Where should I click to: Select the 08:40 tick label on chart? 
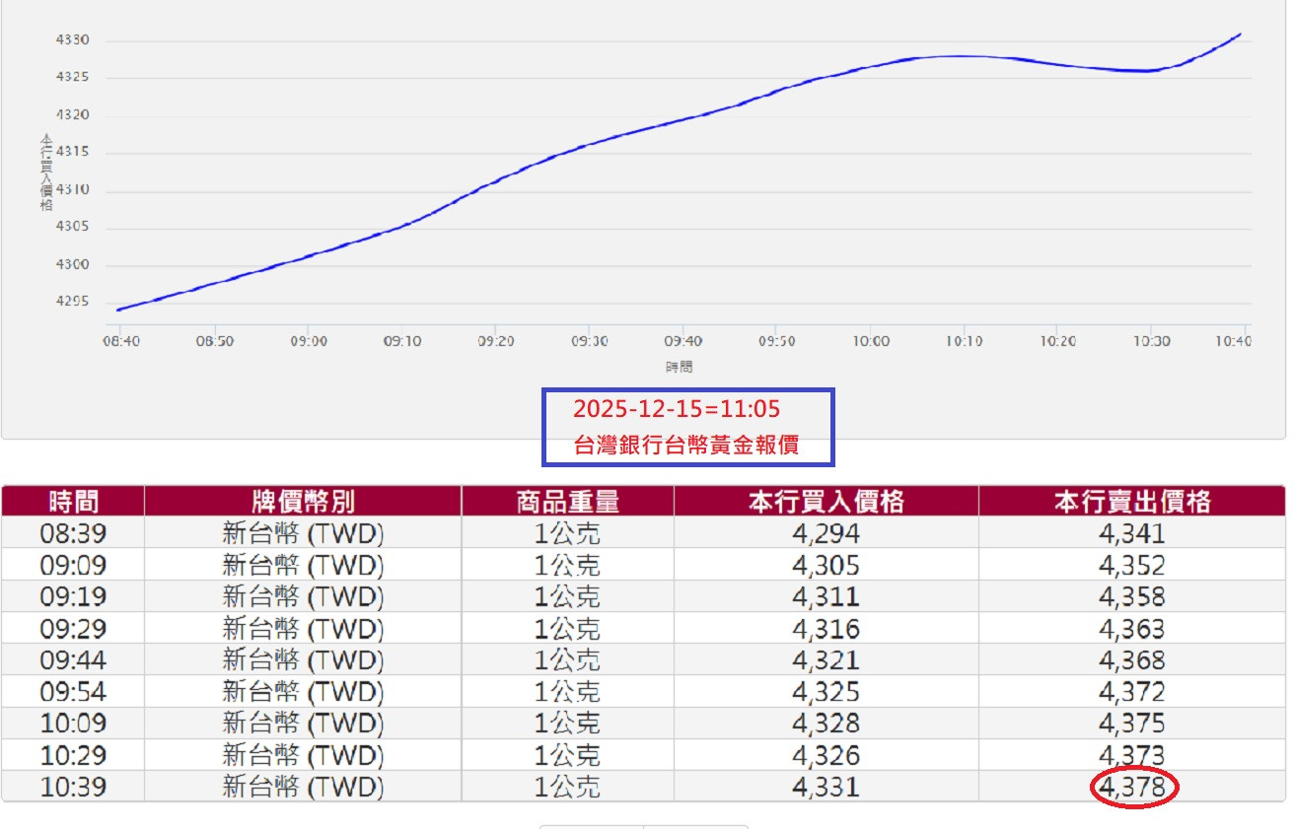click(121, 341)
